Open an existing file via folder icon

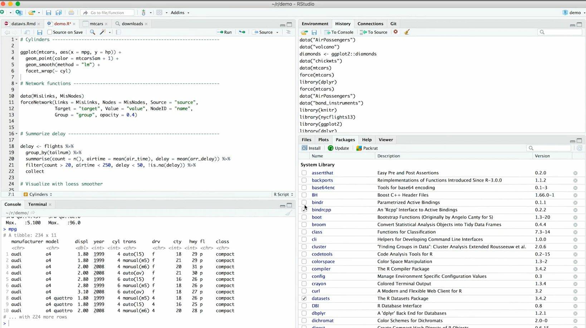[x=31, y=13]
